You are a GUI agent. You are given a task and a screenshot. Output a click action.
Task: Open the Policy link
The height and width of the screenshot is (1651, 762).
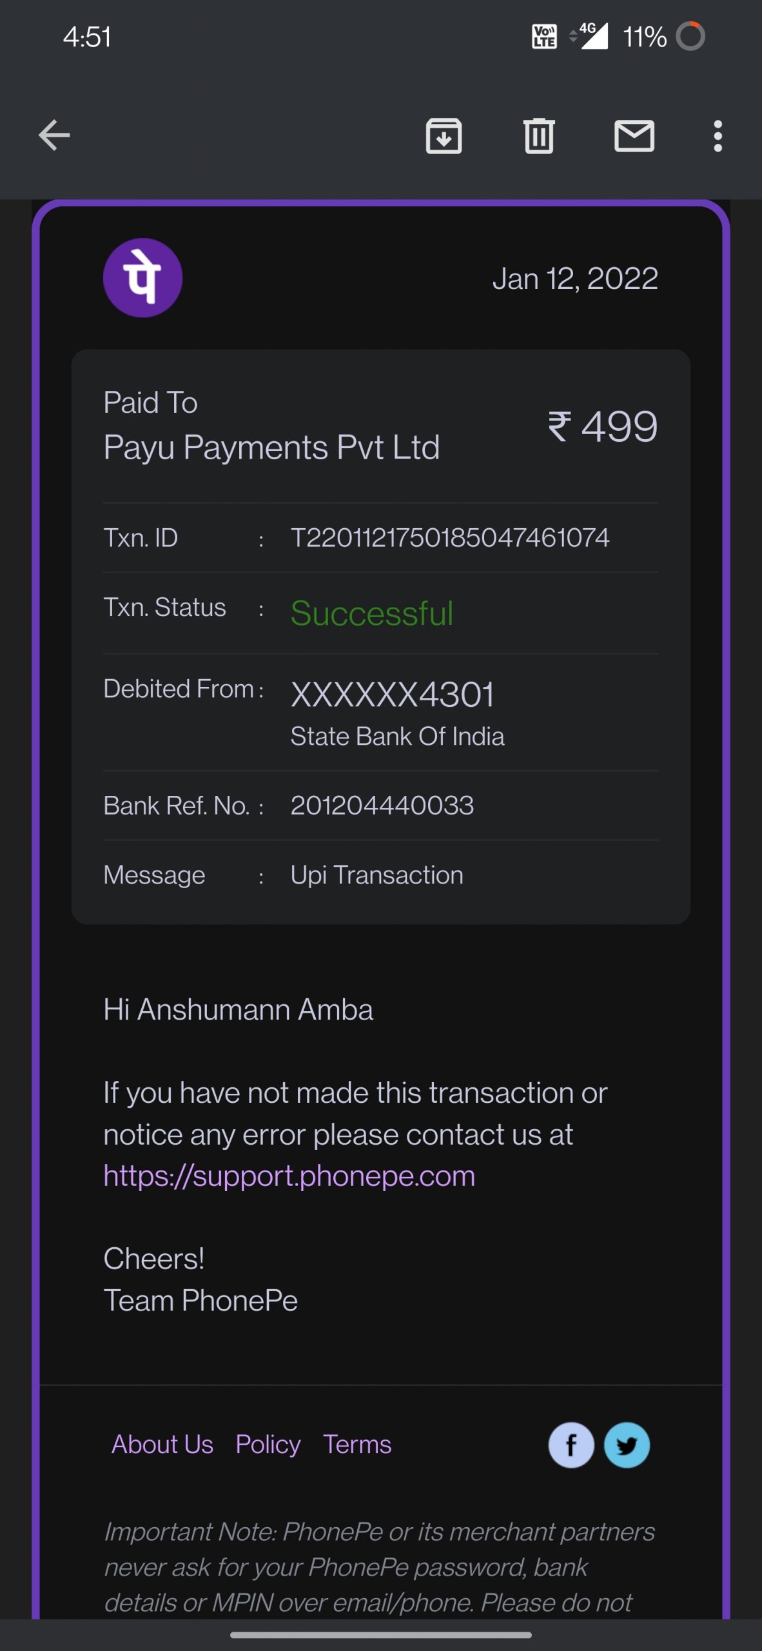pos(268,1445)
